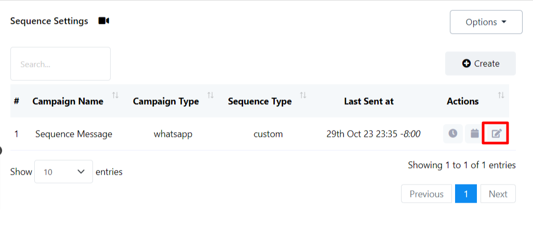
Task: Edit the Sequence Message campaign
Action: [496, 134]
